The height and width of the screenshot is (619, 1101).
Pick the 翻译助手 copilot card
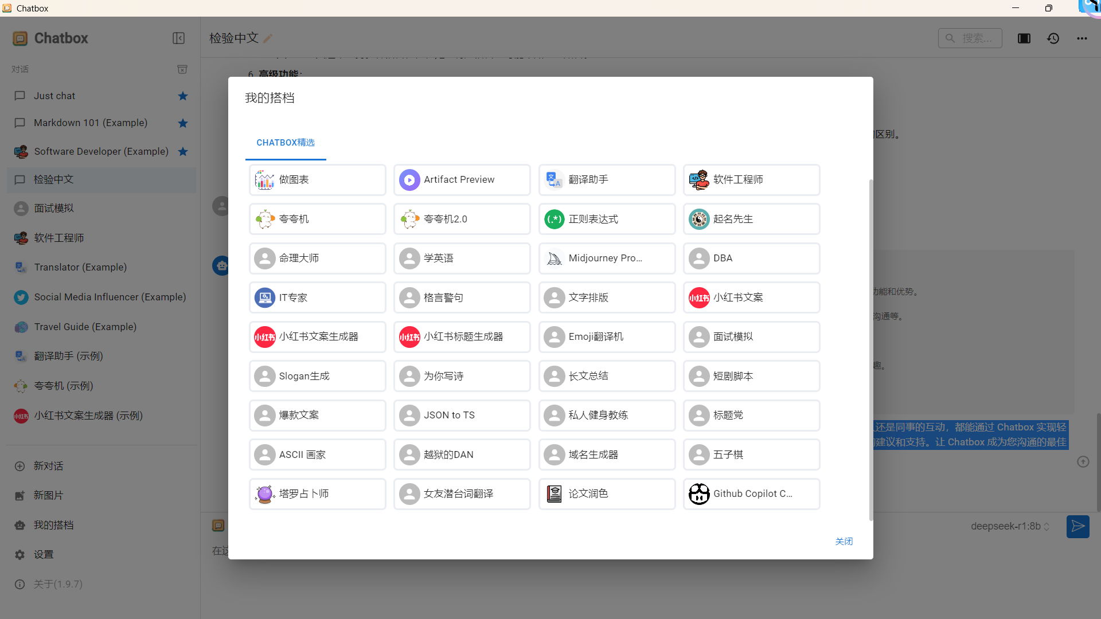click(607, 180)
